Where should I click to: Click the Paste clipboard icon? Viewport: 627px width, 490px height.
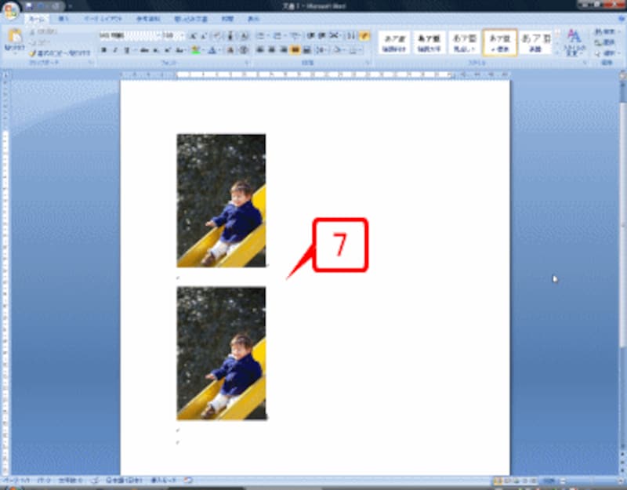15,36
